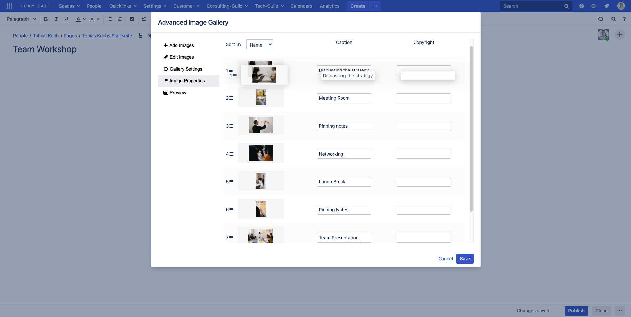The image size is (631, 317).
Task: Open editor help question mark
Action: (x=624, y=19)
